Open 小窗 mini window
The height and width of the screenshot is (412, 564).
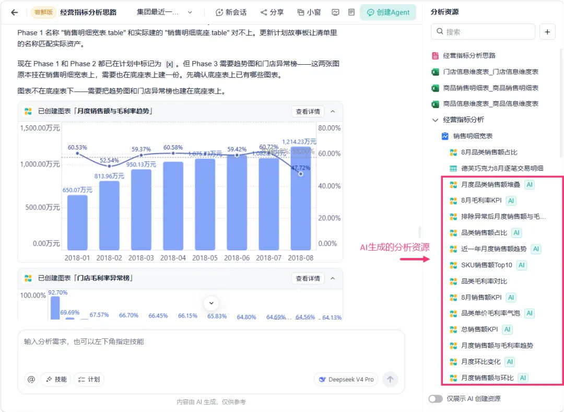309,13
